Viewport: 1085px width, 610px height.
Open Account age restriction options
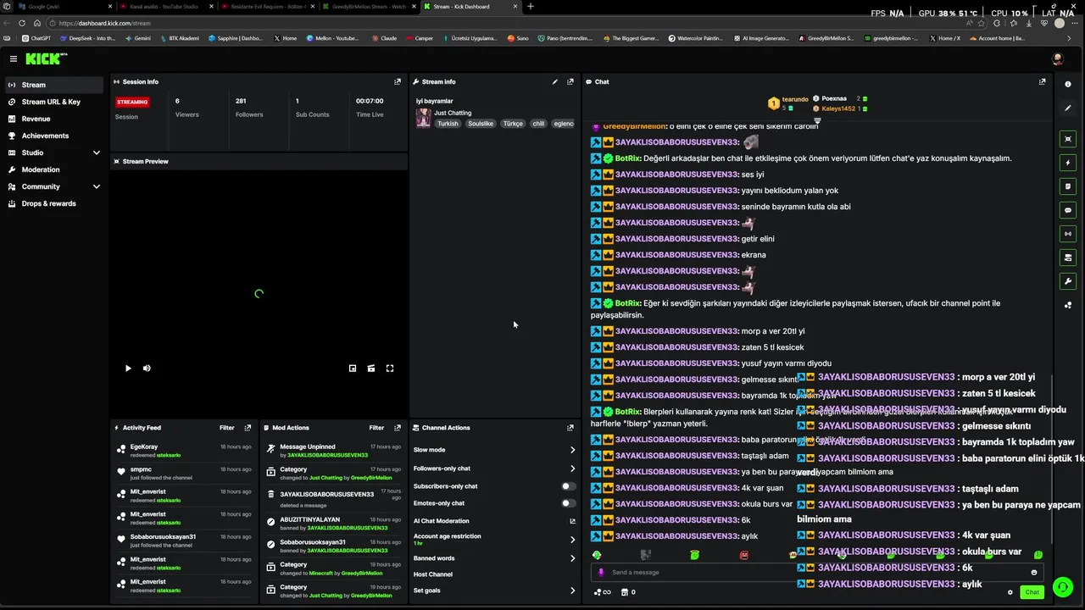pyautogui.click(x=572, y=540)
